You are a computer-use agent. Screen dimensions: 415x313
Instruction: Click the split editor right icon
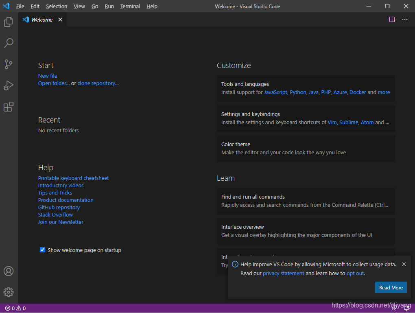[392, 20]
